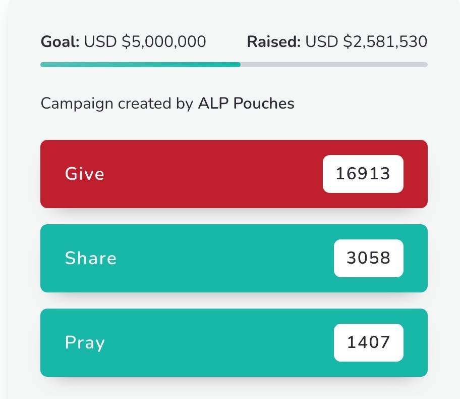Click the bold Goal label
This screenshot has height=399, width=460.
60,41
